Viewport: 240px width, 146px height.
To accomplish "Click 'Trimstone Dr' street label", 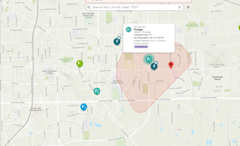I will point(73,105).
